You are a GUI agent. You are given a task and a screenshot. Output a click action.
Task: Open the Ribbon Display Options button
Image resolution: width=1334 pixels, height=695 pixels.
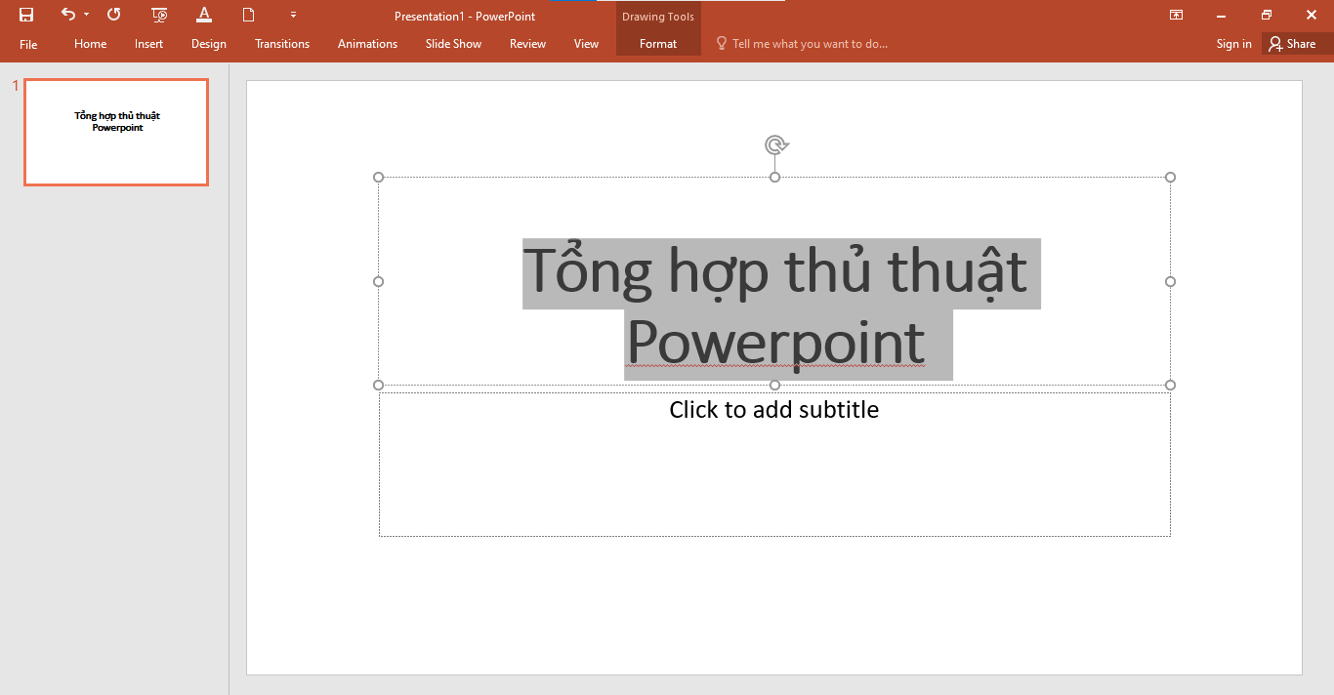pyautogui.click(x=1177, y=15)
